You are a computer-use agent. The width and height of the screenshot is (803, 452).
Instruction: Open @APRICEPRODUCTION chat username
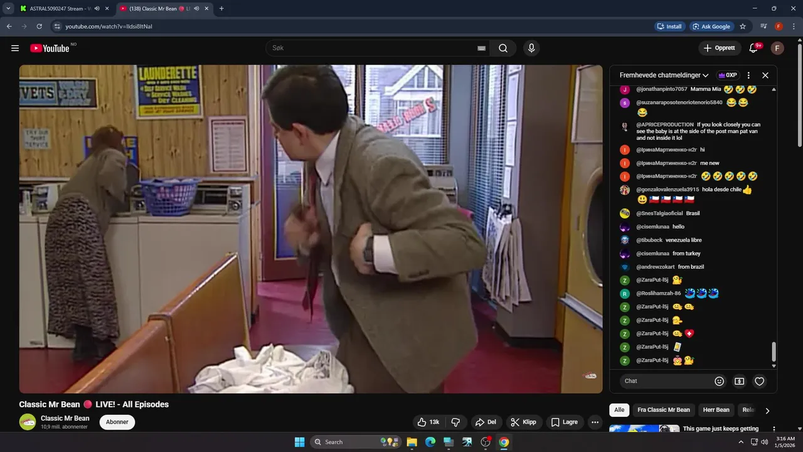[665, 124]
